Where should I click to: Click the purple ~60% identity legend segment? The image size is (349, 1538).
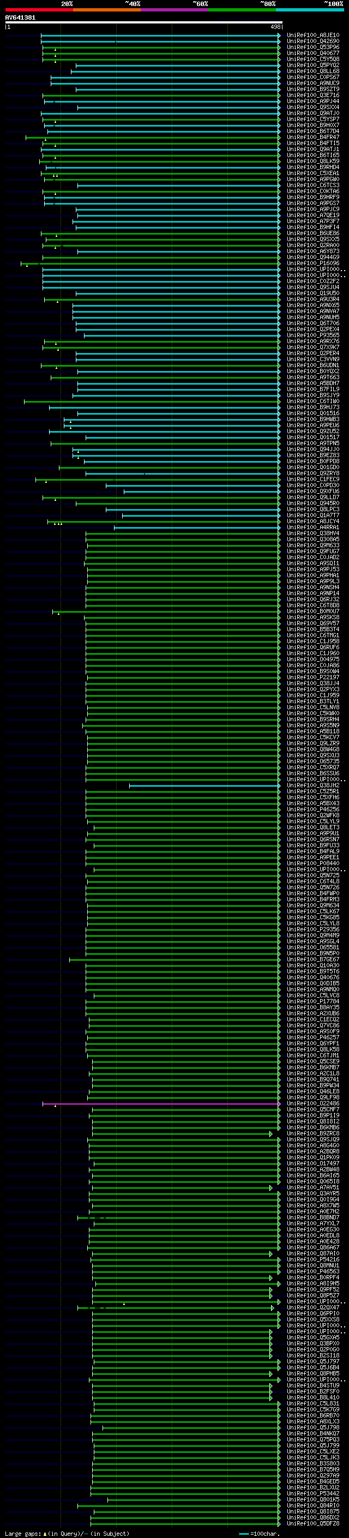coord(175,10)
